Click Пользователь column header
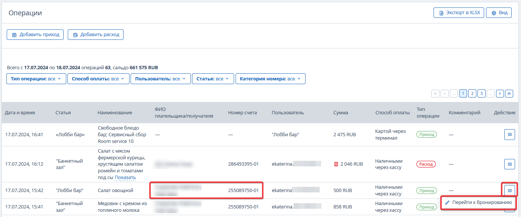The height and width of the screenshot is (217, 521). [x=288, y=112]
